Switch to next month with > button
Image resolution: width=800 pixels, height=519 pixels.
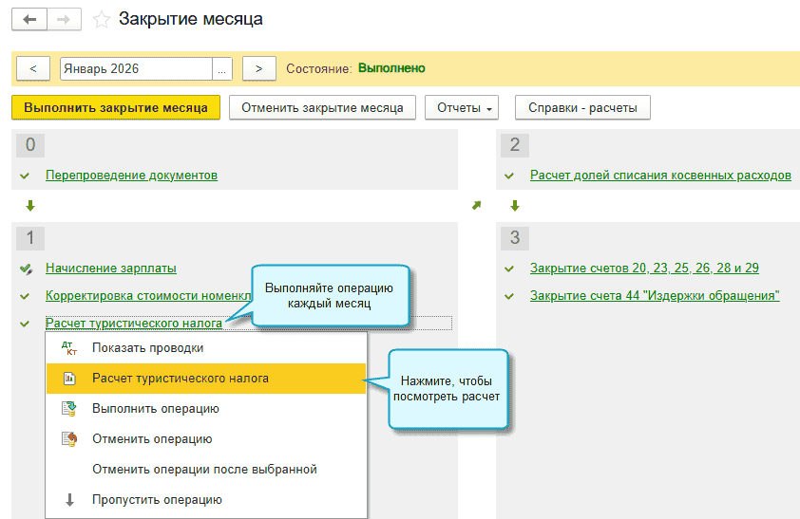[x=259, y=68]
